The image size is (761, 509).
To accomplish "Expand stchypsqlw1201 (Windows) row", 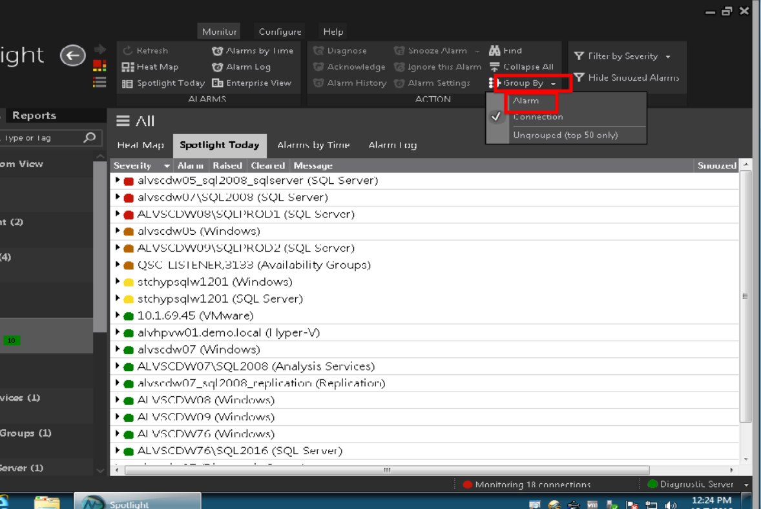I will (118, 281).
